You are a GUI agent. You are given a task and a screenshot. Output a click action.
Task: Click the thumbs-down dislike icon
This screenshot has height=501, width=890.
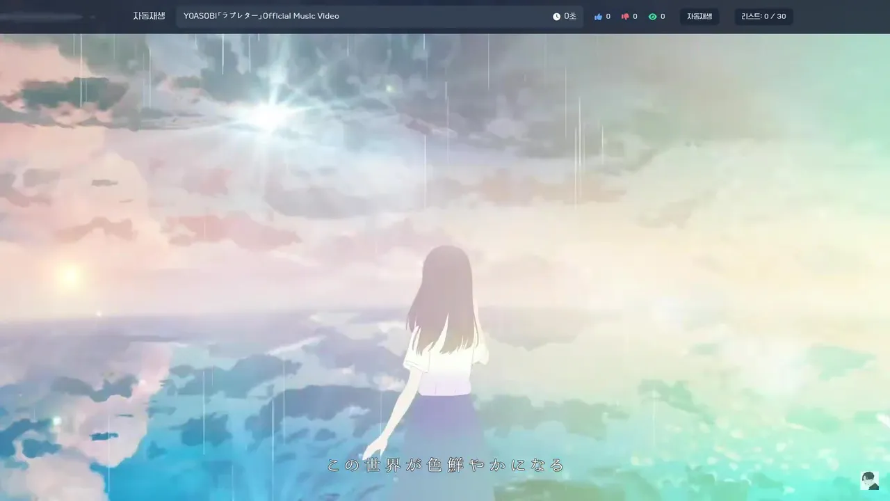tap(625, 17)
